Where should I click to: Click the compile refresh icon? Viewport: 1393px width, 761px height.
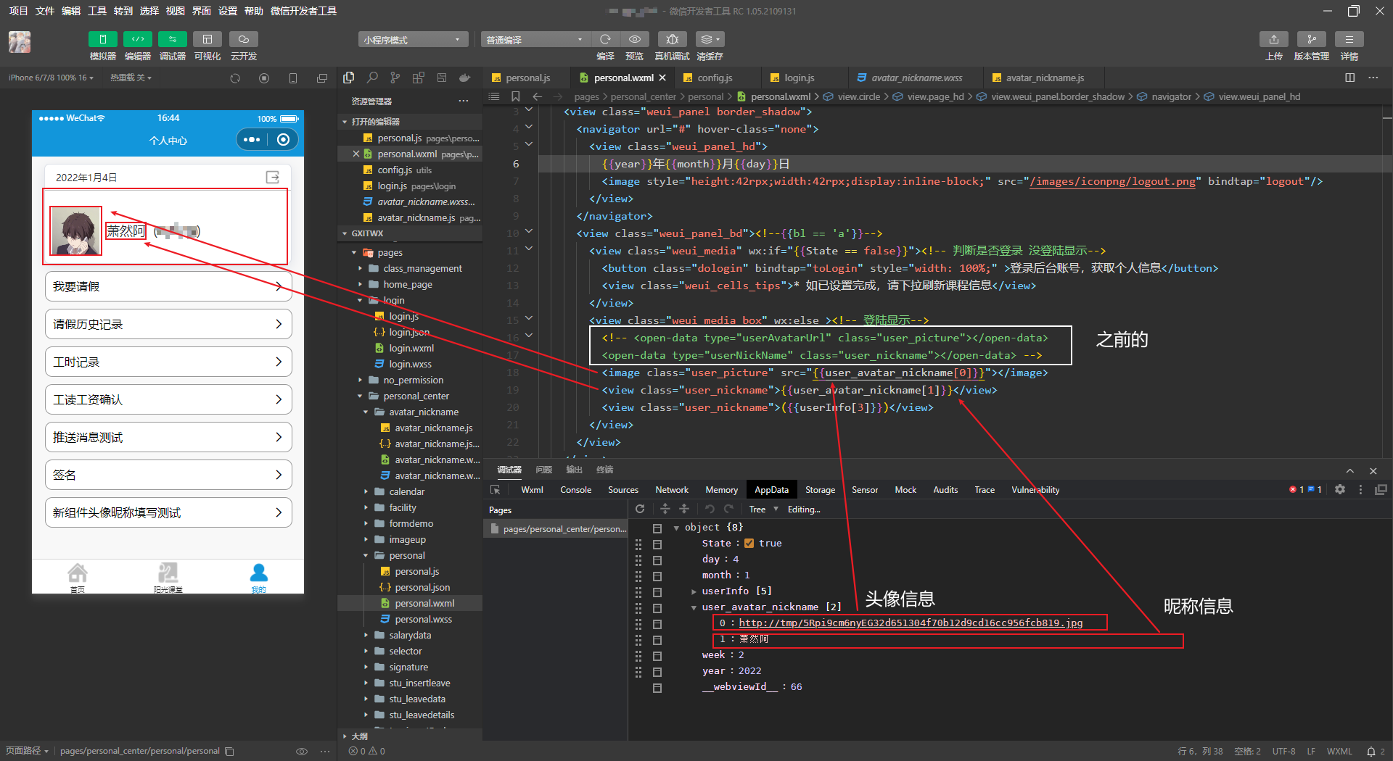click(605, 39)
